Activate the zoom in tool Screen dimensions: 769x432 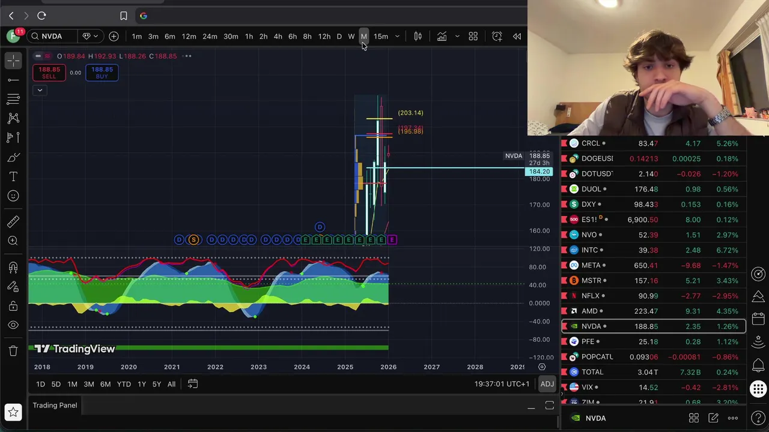[x=13, y=241]
